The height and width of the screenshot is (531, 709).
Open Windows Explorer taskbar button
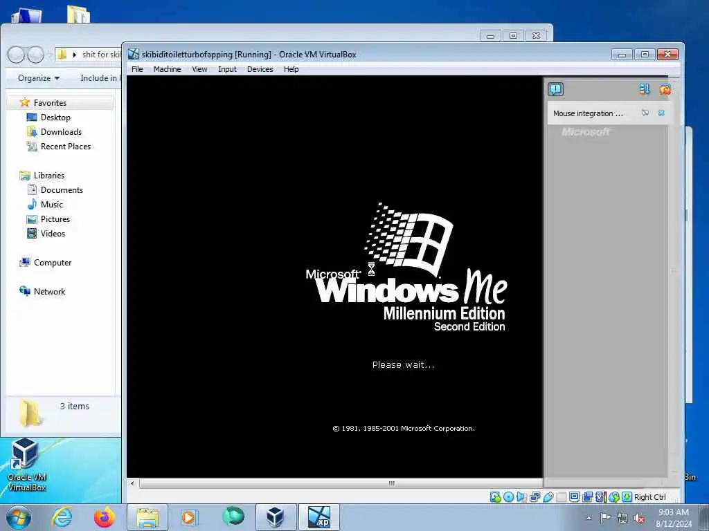pyautogui.click(x=147, y=517)
